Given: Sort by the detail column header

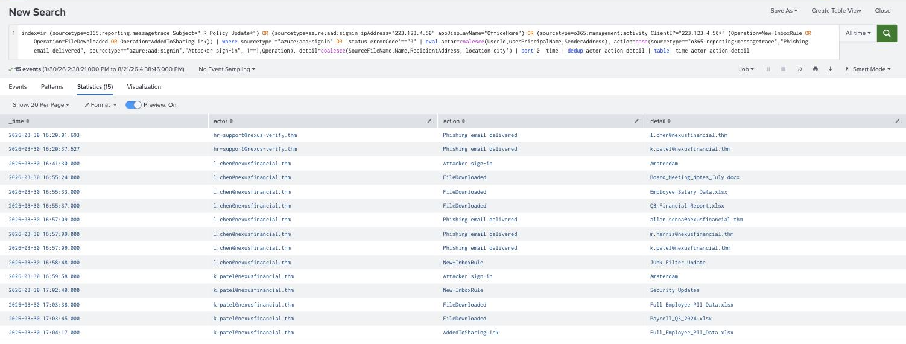Looking at the screenshot, I should [661, 121].
